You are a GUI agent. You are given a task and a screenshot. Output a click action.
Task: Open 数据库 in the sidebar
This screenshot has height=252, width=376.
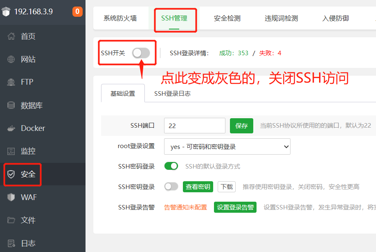32,105
